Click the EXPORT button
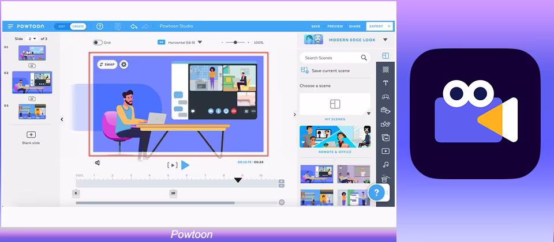This screenshot has width=554, height=242. pos(376,27)
